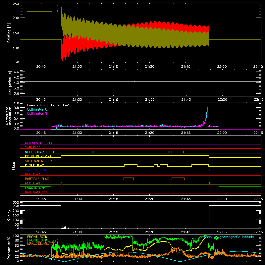Select the MAX_DET_VS_TOT legend entry
Viewport: 265px width, 265px height.
(41, 243)
